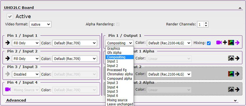Image resolution: width=246 pixels, height=106 pixels.
Task: Select Processed Fg option
Action: tap(120, 70)
